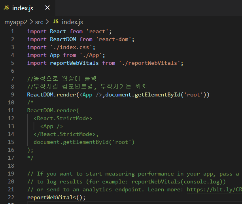
Task: Click ReactDOM identifier on line 2
Action: (63, 40)
